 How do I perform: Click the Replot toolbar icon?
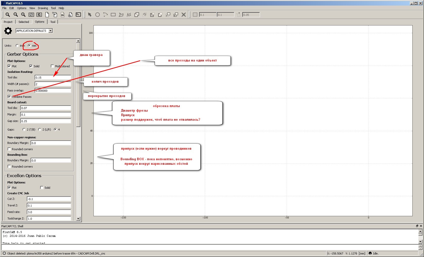(39, 15)
